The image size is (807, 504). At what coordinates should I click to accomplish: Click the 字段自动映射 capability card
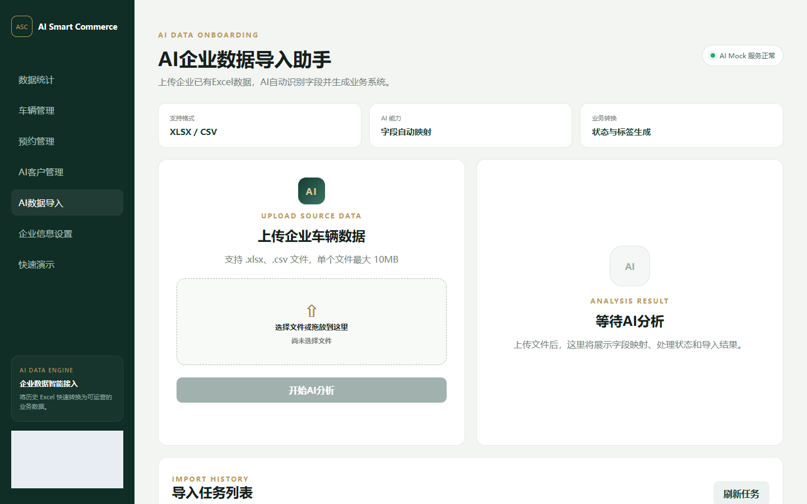click(471, 125)
